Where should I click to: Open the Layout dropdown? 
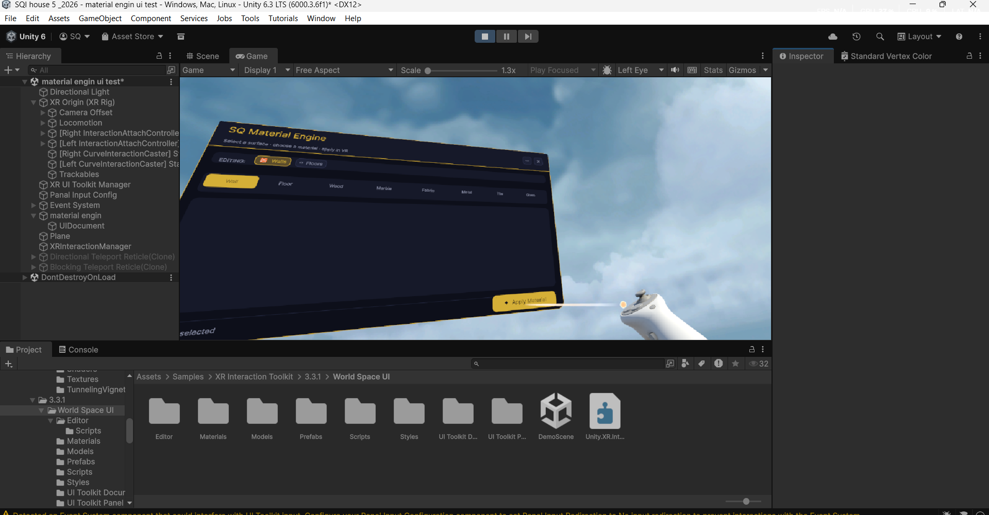point(919,37)
